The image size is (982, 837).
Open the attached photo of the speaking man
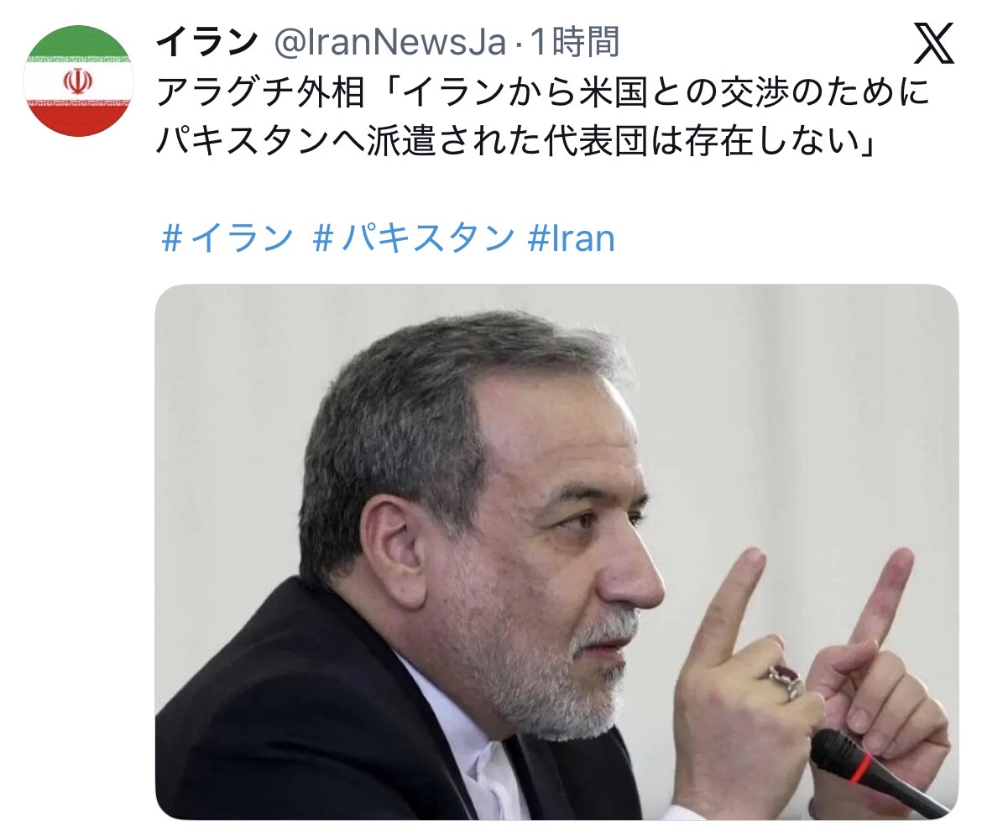(556, 552)
